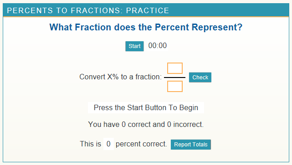Click the '0 incorrect' count text

tap(185, 124)
